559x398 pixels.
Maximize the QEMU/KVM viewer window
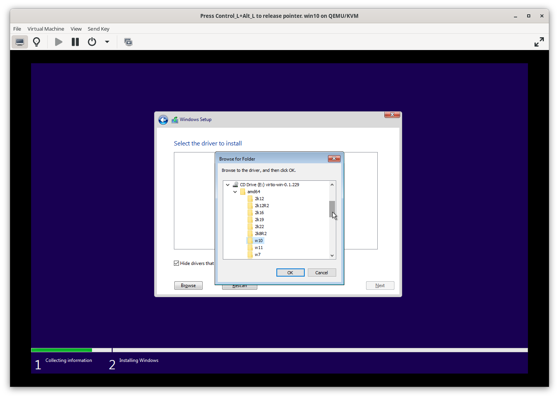(x=528, y=16)
